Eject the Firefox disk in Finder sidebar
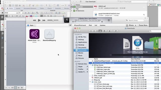The width and height of the screenshot is (161, 90). pyautogui.click(x=87, y=69)
